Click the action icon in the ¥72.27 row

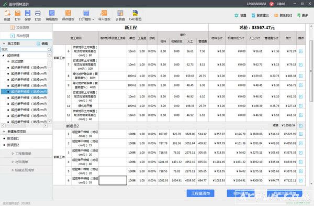[x=301, y=51]
